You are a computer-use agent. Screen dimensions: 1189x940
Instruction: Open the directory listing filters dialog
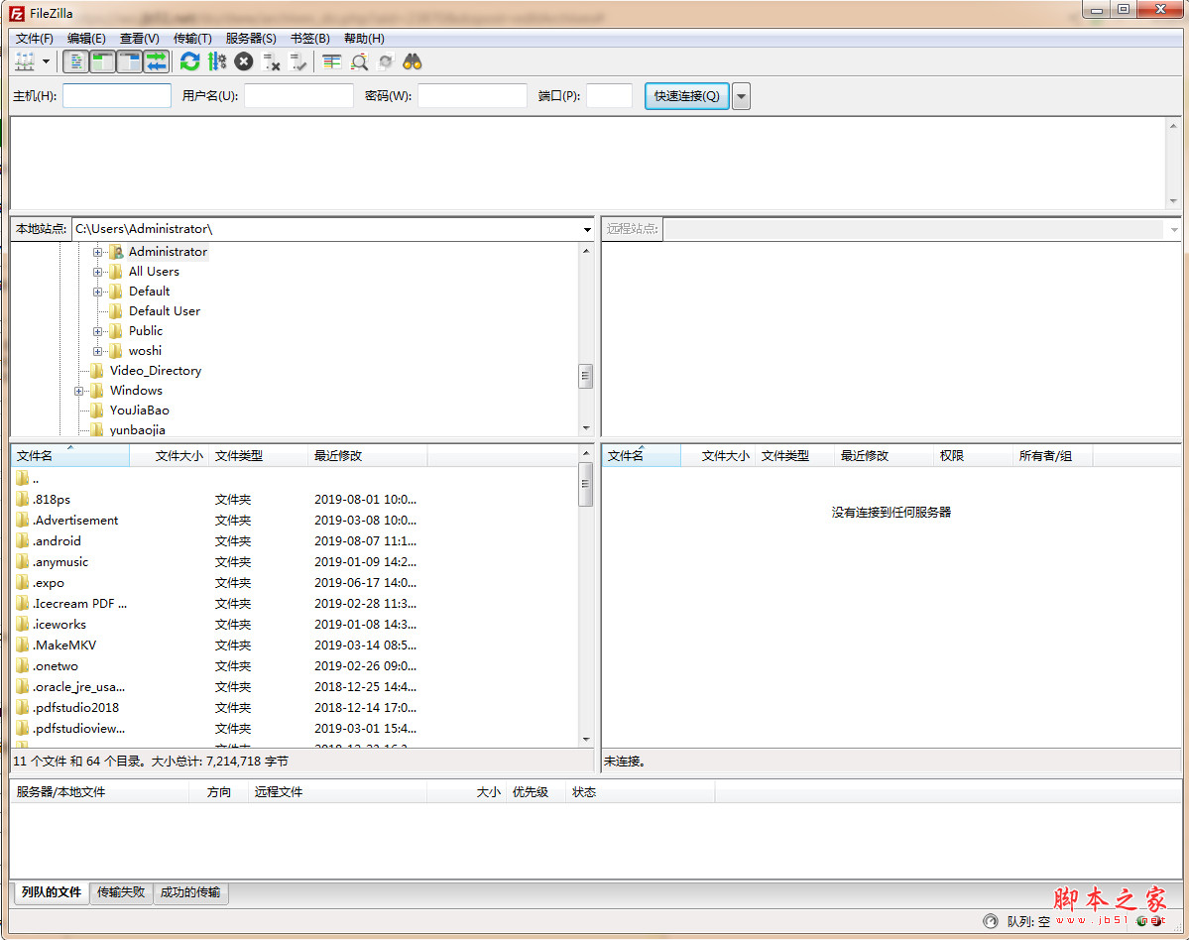click(x=331, y=62)
